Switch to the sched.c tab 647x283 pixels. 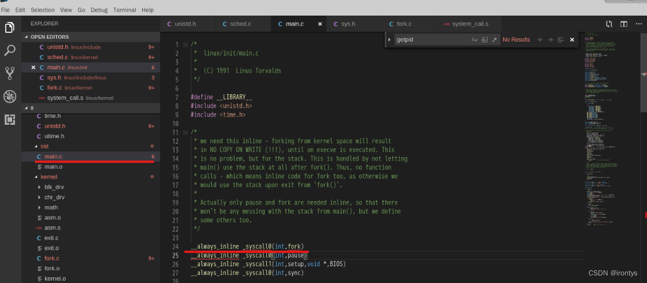240,24
